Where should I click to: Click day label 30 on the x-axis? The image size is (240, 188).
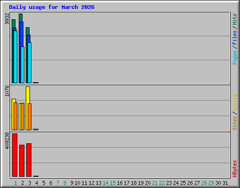[x=218, y=183]
